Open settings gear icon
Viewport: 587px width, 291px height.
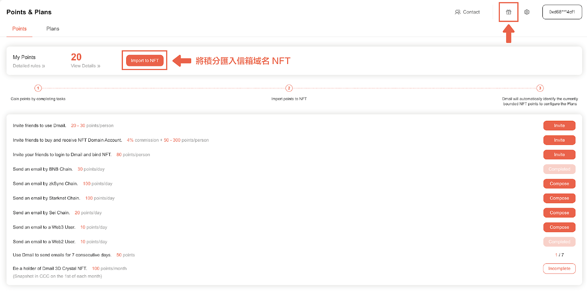527,12
